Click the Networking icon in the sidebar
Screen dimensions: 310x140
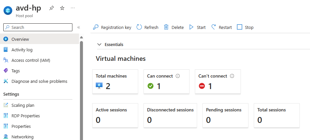(6, 137)
